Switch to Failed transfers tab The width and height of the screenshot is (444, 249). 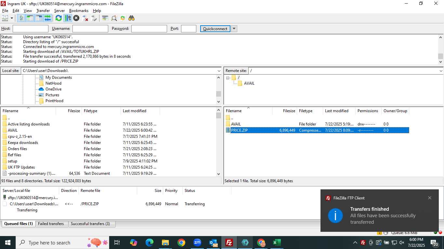[x=51, y=224]
